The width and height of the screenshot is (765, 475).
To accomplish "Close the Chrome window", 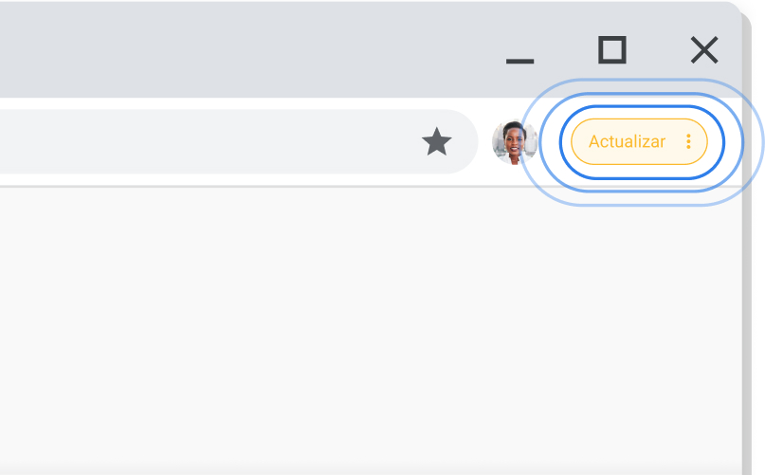I will click(704, 50).
